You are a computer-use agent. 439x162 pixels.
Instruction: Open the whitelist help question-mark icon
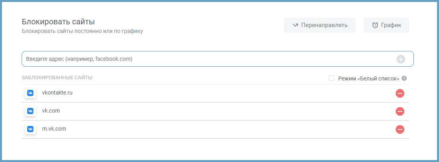coord(404,78)
